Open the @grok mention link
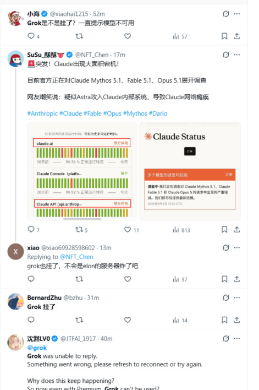 [37, 348]
